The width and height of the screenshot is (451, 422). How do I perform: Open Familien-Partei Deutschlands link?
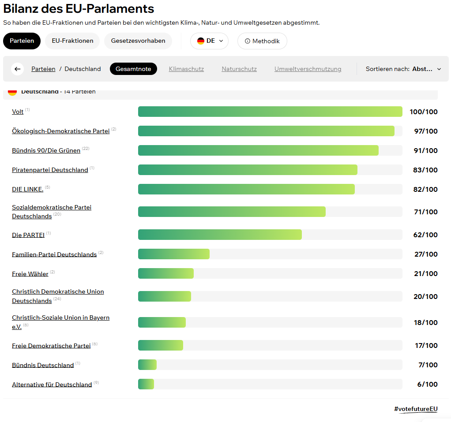[54, 254]
